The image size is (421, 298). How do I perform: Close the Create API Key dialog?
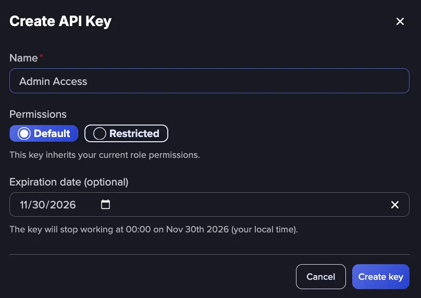tap(400, 21)
